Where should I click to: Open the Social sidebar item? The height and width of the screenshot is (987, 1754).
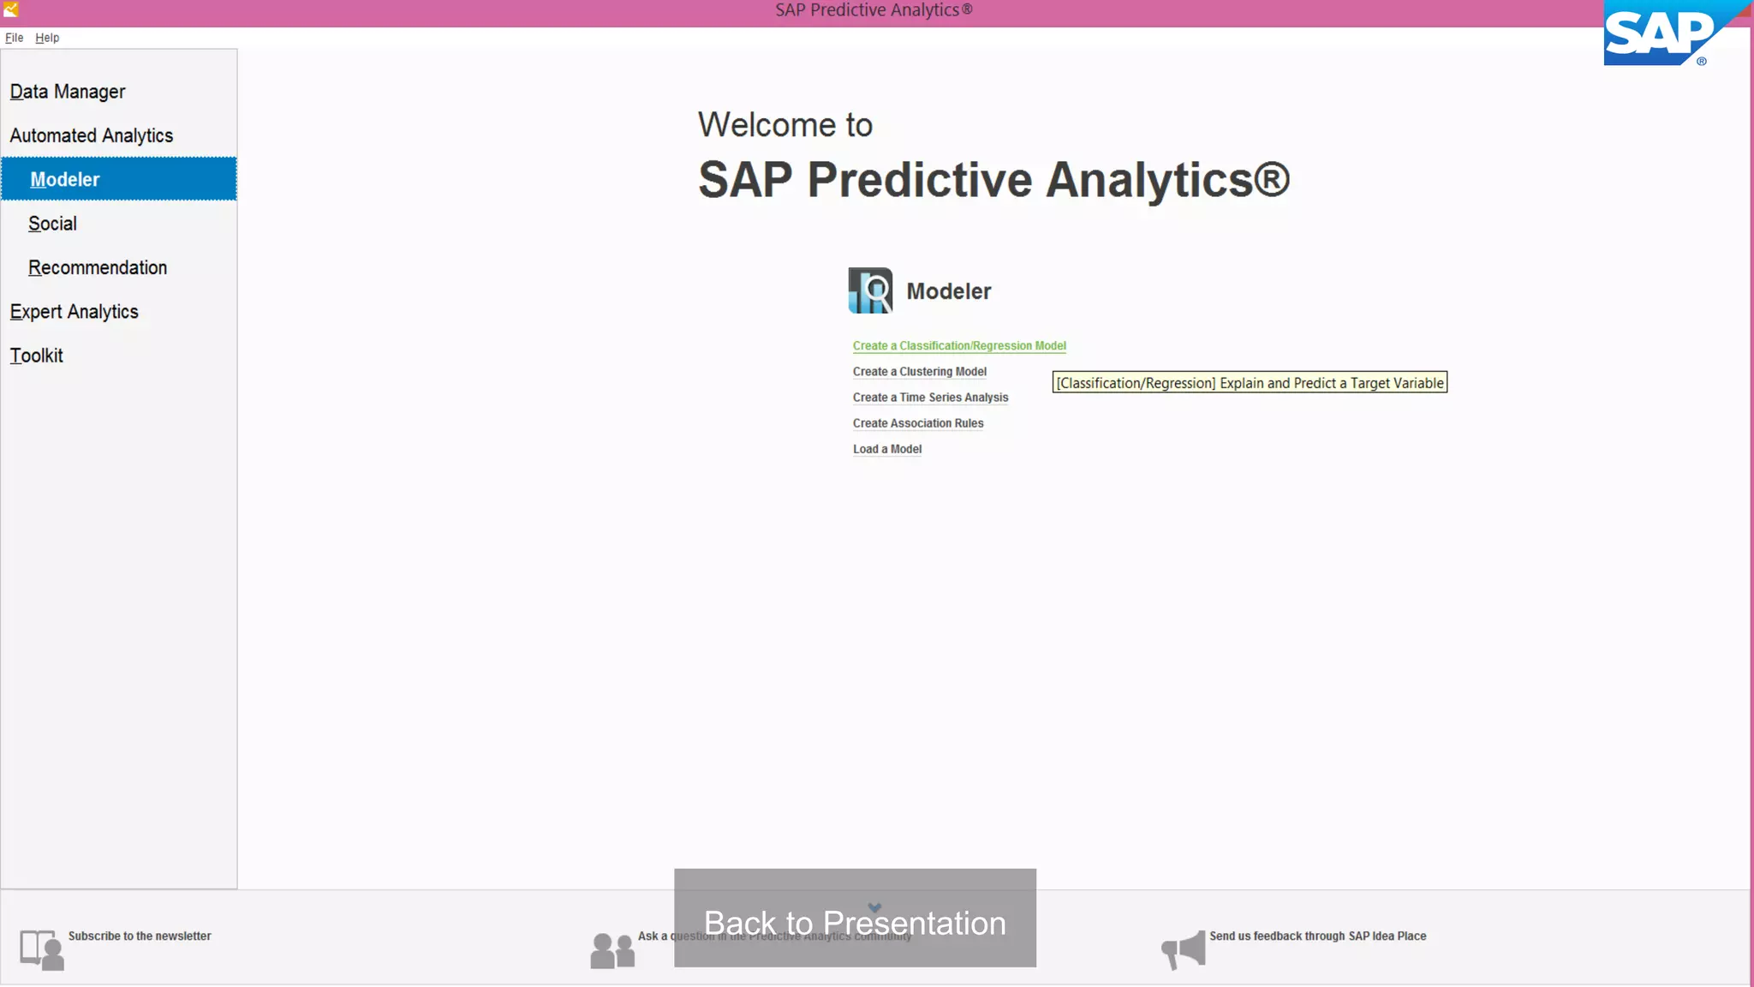tap(52, 224)
